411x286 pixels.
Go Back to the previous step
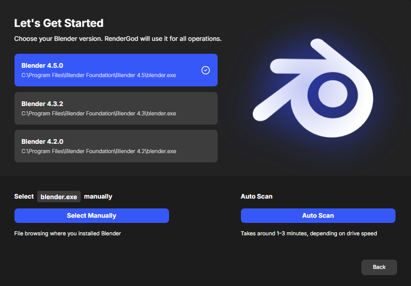tap(379, 267)
